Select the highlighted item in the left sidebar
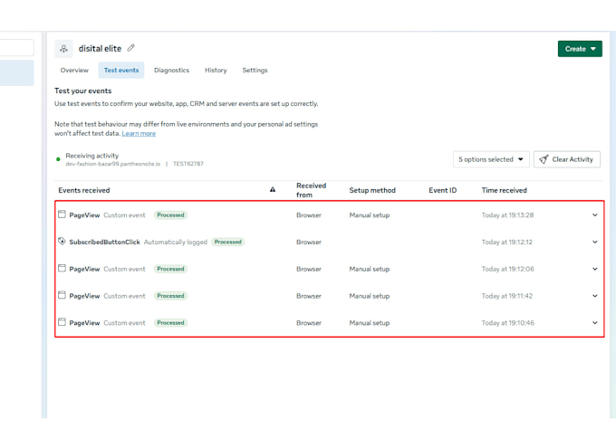This screenshot has width=616, height=438. 17,73
